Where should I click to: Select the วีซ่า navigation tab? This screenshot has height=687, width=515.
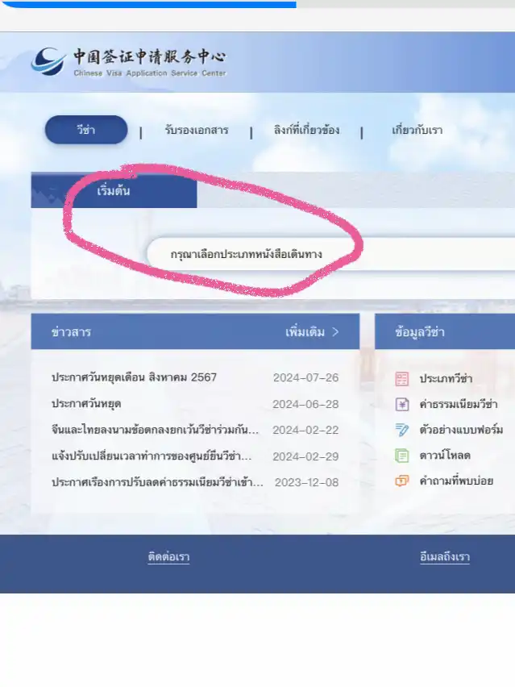pyautogui.click(x=86, y=131)
